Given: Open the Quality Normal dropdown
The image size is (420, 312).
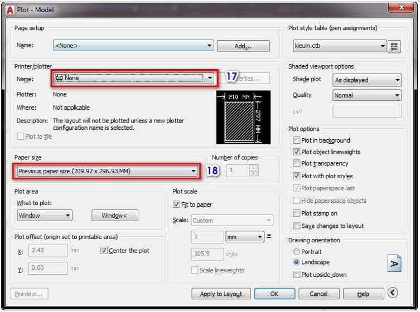Looking at the screenshot, I should (367, 95).
